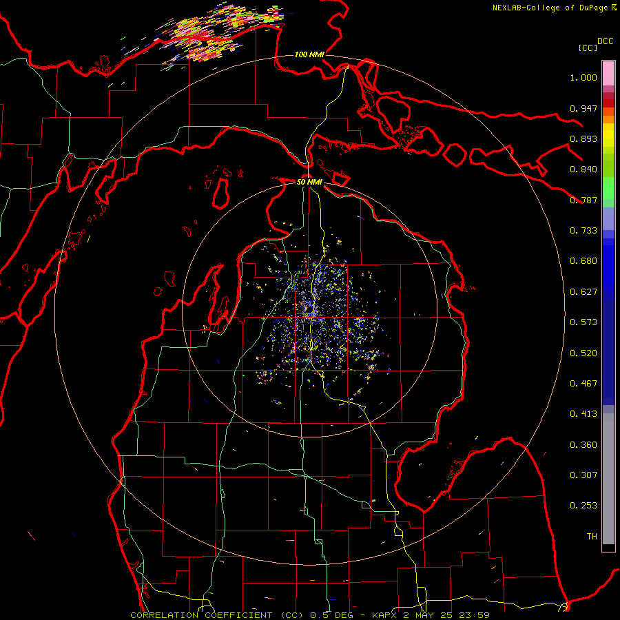The width and height of the screenshot is (620, 620).
Task: Select the 0.253 scale value
Action: tap(583, 506)
